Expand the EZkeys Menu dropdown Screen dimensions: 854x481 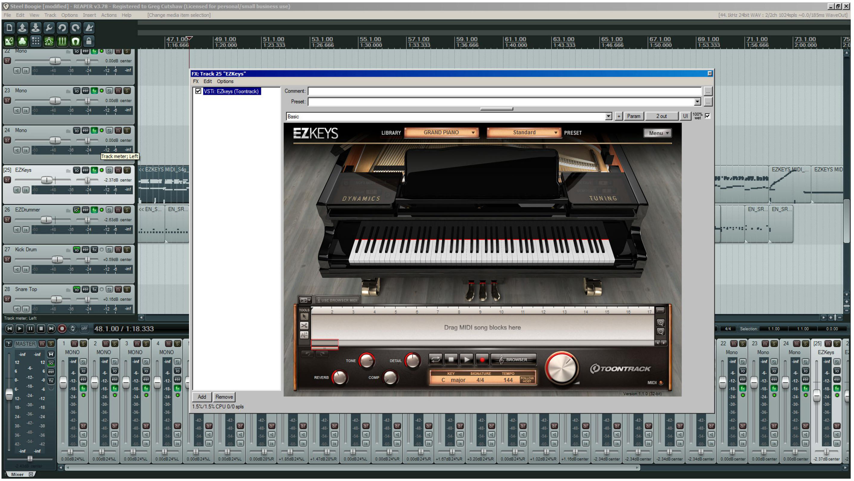(x=657, y=133)
